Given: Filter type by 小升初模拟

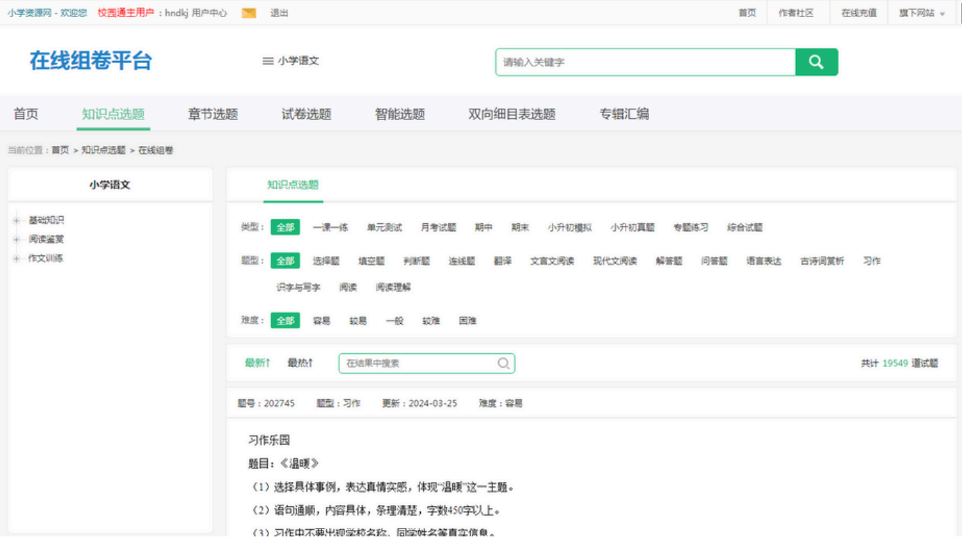Looking at the screenshot, I should (570, 227).
